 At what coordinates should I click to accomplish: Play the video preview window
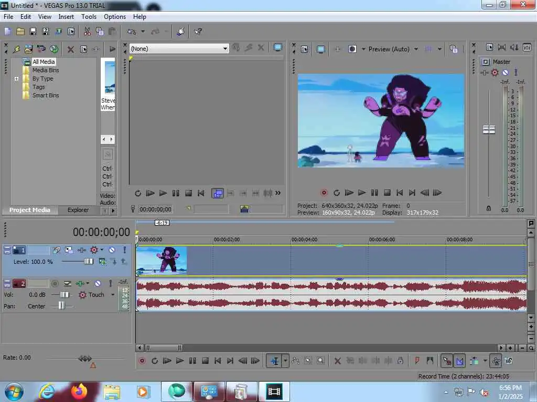coord(362,193)
